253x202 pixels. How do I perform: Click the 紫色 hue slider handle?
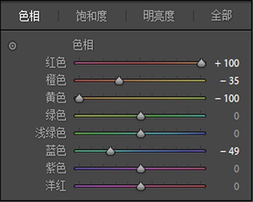click(141, 169)
